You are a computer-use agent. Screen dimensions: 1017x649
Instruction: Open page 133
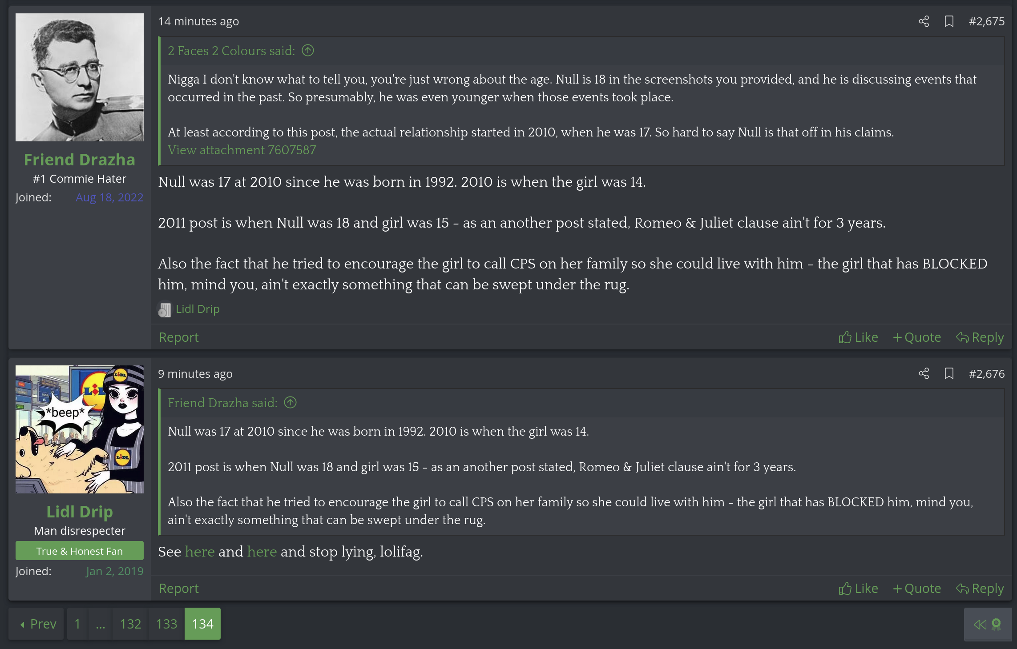click(166, 624)
